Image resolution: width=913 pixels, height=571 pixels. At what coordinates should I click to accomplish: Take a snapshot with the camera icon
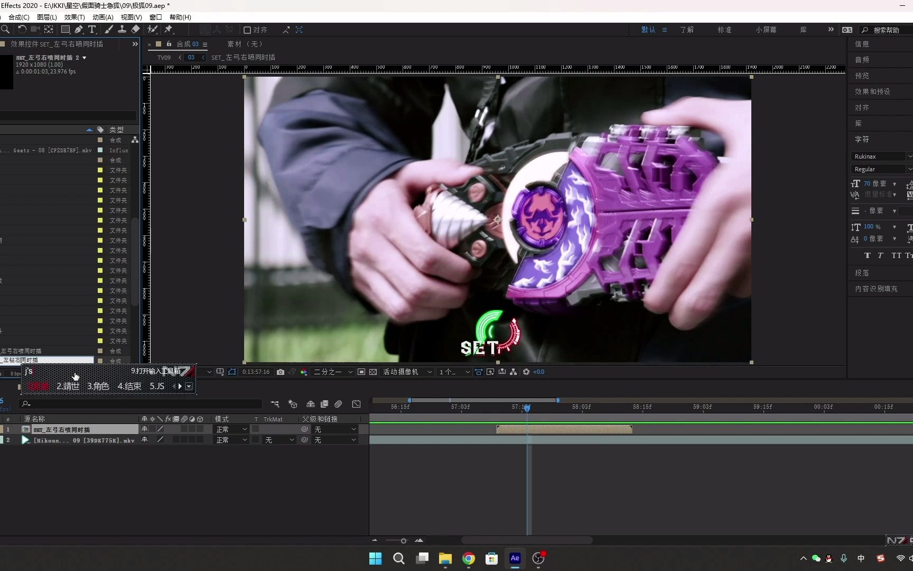pos(281,372)
